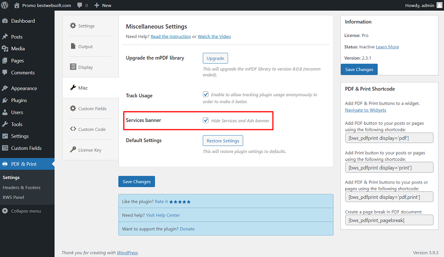Open the comments bubble icon in admin bar

pyautogui.click(x=80, y=5)
